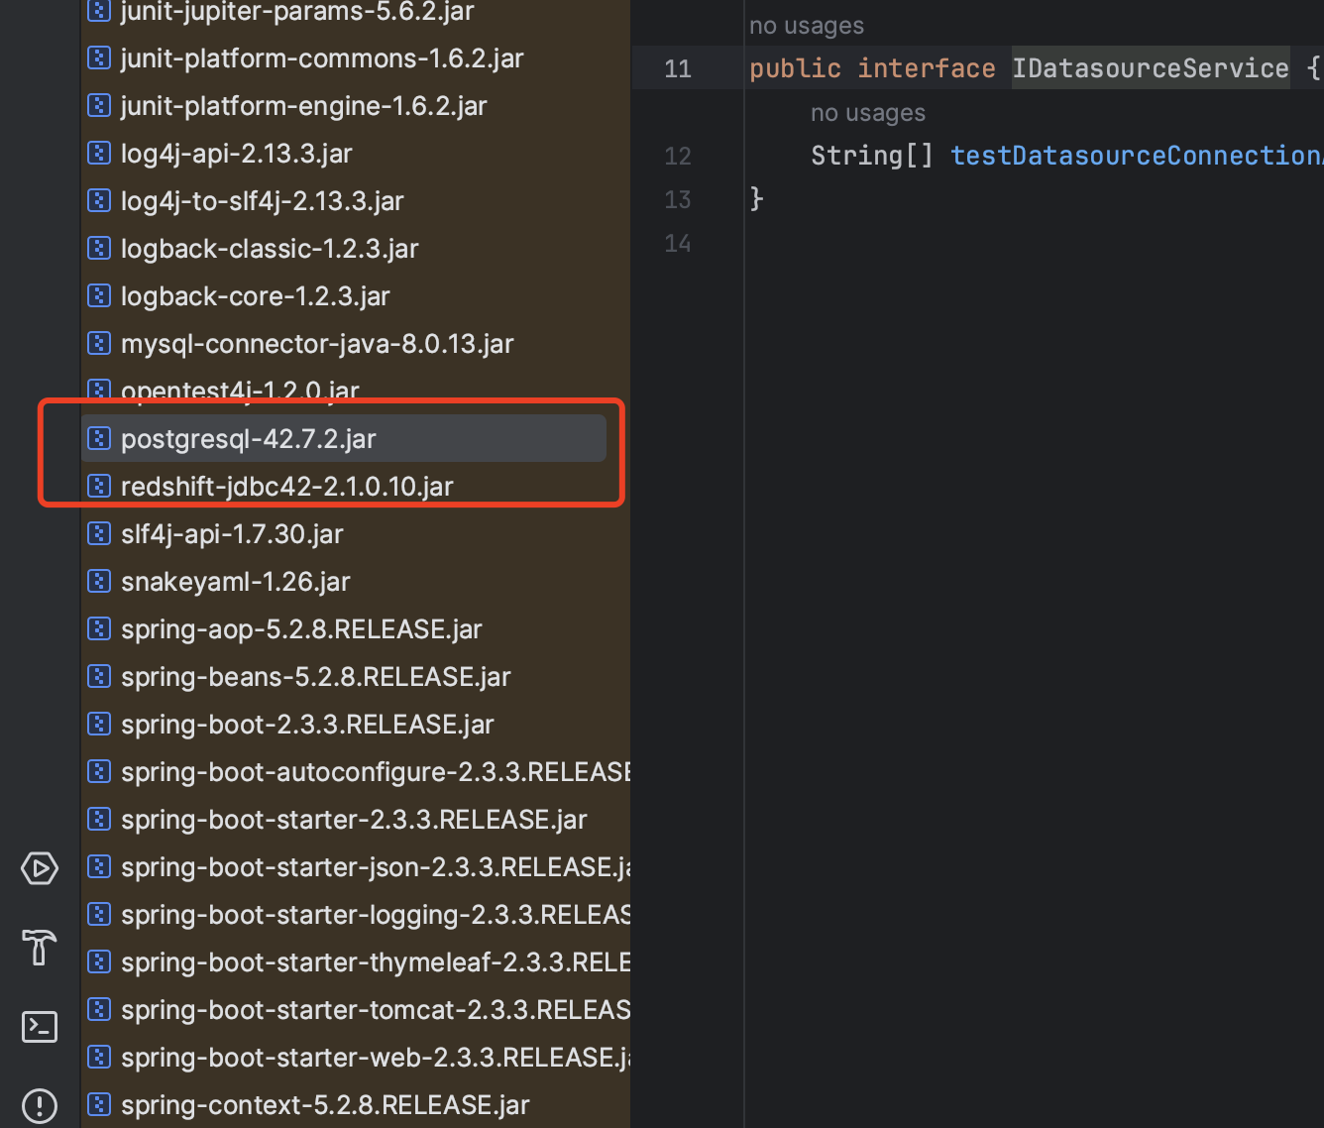
Task: Open the Build hammer tool window
Action: tap(40, 947)
